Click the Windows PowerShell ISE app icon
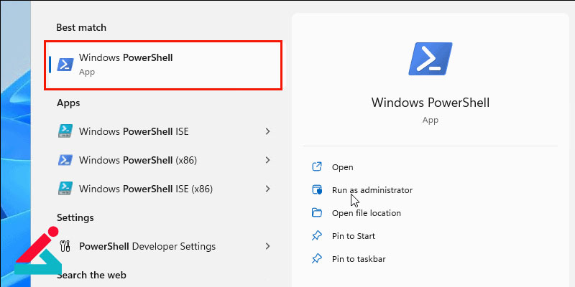The image size is (575, 287). click(x=65, y=131)
